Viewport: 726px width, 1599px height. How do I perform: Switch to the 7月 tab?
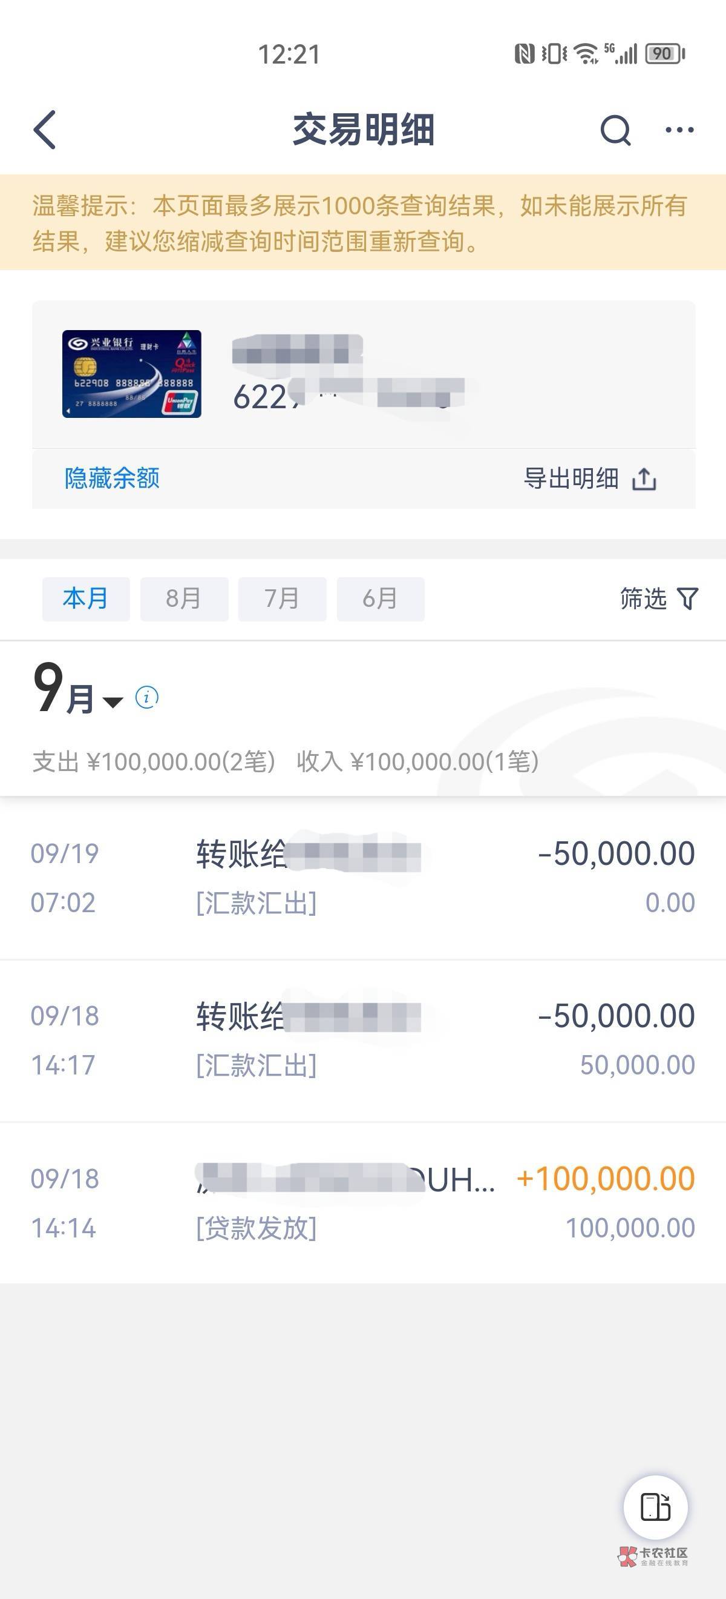click(282, 599)
